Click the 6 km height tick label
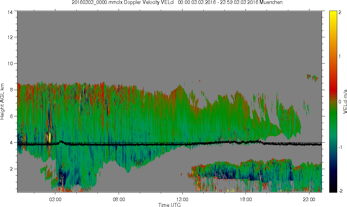347x207 pixels. point(11,116)
